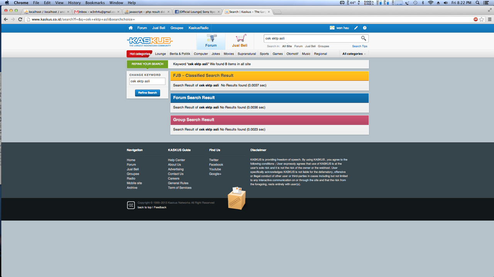
Task: Click the REFINE YOUR SEARCH label
Action: [147, 64]
